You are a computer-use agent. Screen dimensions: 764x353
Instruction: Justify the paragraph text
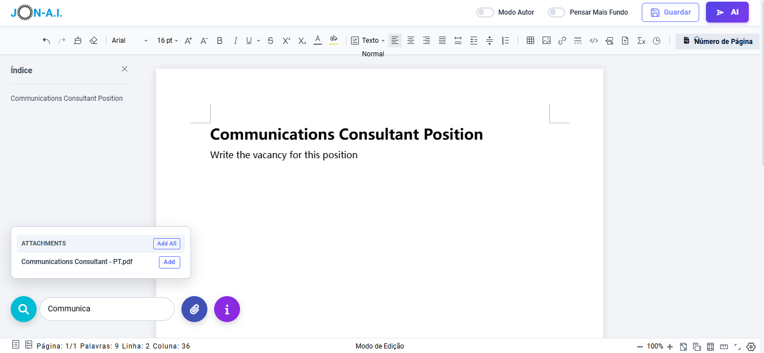coord(442,41)
